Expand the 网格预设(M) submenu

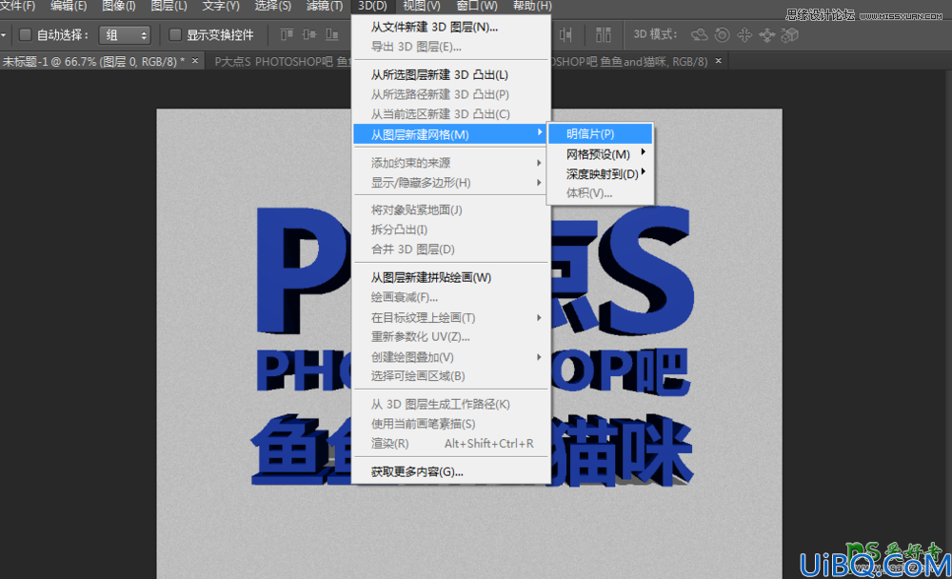pyautogui.click(x=601, y=154)
